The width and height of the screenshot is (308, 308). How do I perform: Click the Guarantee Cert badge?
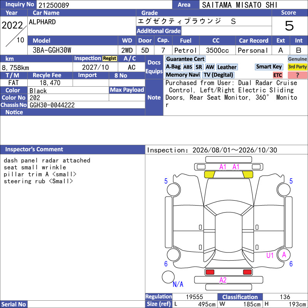pos(185,59)
